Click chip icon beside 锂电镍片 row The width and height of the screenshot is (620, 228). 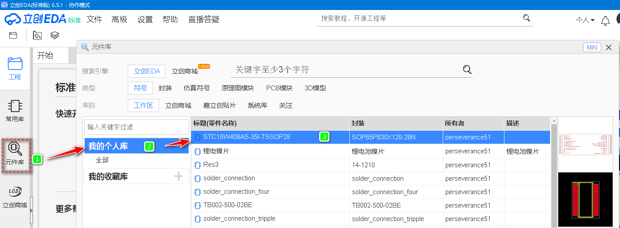198,152
